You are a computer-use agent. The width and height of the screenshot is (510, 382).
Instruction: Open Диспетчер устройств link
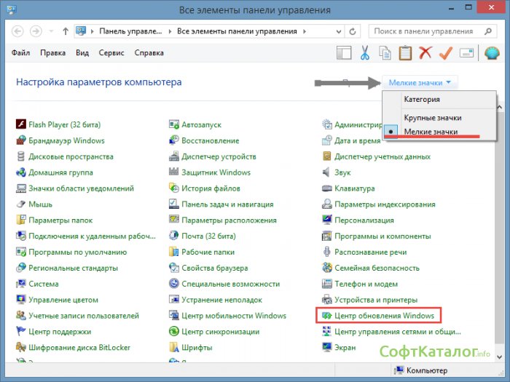tap(218, 156)
